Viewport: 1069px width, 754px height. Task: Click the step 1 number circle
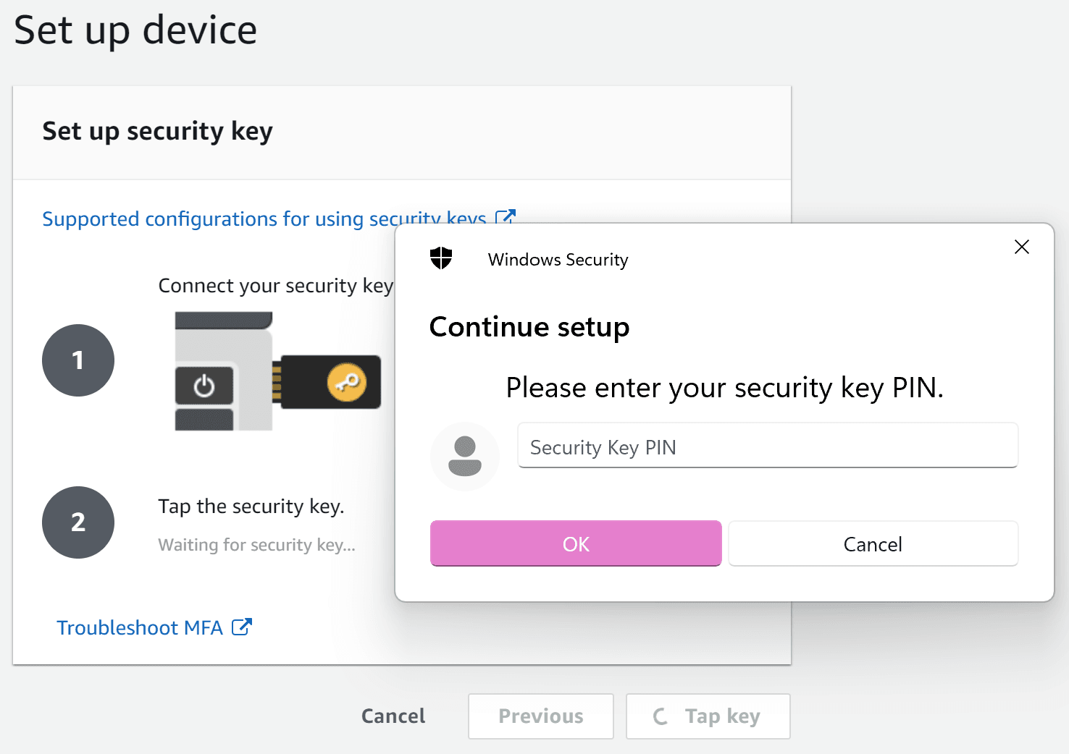coord(78,360)
